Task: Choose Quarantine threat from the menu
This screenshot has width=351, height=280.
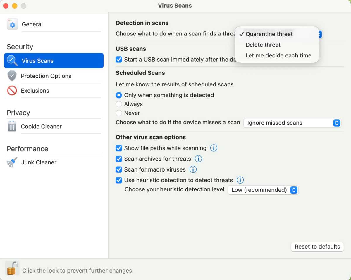Action: click(x=277, y=34)
